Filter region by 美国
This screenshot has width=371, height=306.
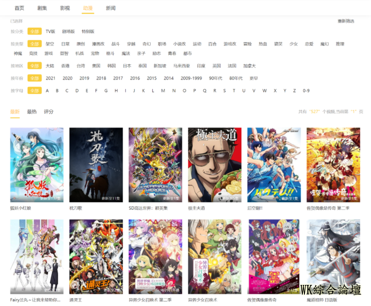96,66
